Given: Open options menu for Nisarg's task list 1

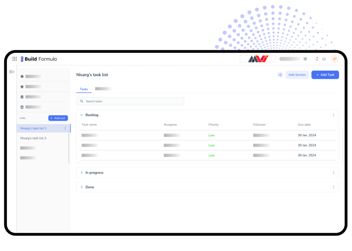Looking at the screenshot, I should click(65, 128).
